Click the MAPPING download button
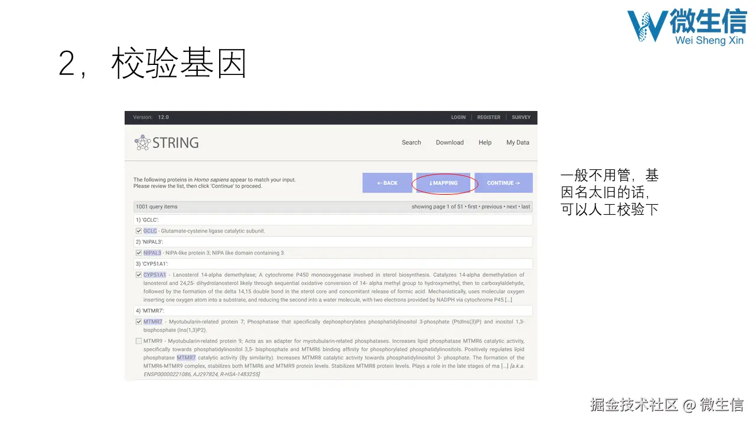756x425 pixels. coord(444,183)
